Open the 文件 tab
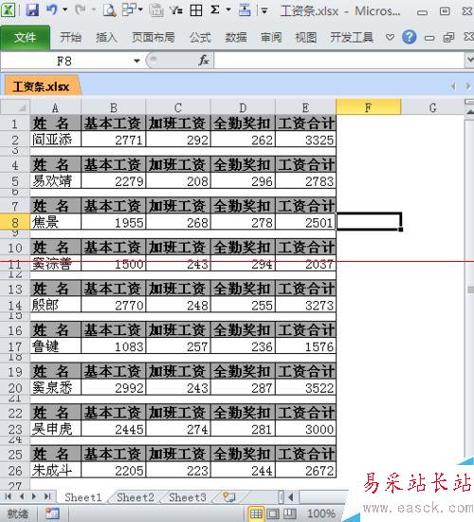This screenshot has height=522, width=474. (25, 37)
